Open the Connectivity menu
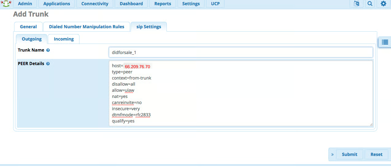Image resolution: width=391 pixels, height=167 pixels. [95, 4]
